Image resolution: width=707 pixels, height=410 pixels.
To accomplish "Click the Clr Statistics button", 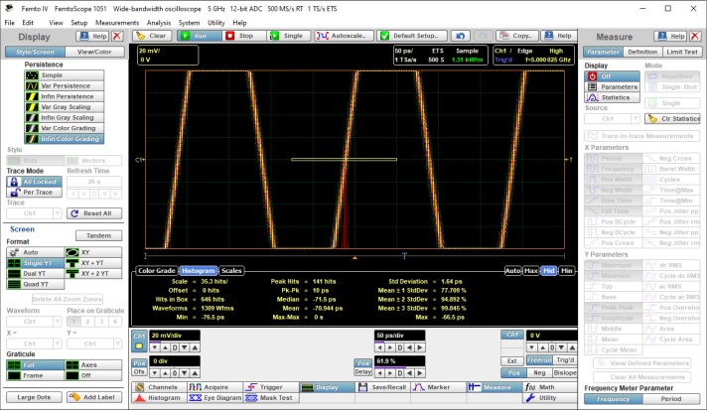I will pos(672,118).
